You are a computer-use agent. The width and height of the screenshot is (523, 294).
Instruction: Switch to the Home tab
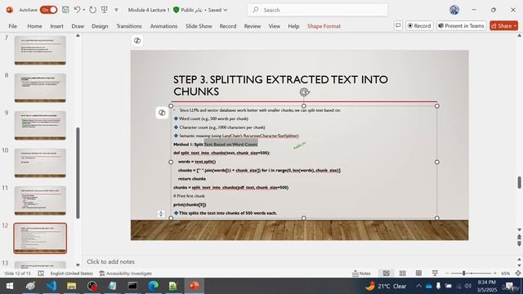34,26
